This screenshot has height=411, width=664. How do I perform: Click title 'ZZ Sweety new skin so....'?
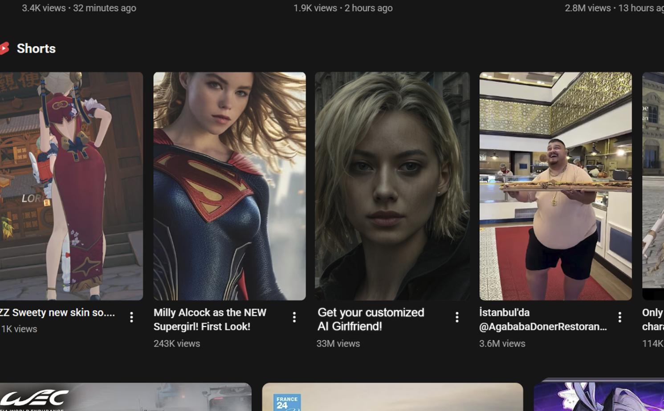57,313
